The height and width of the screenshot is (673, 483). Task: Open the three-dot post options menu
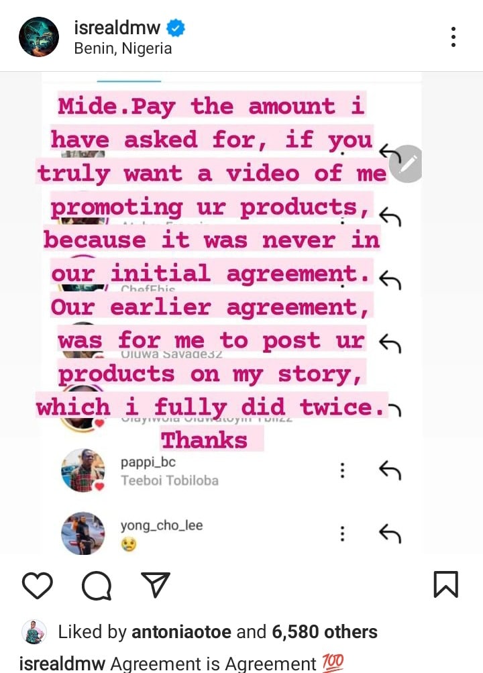454,37
